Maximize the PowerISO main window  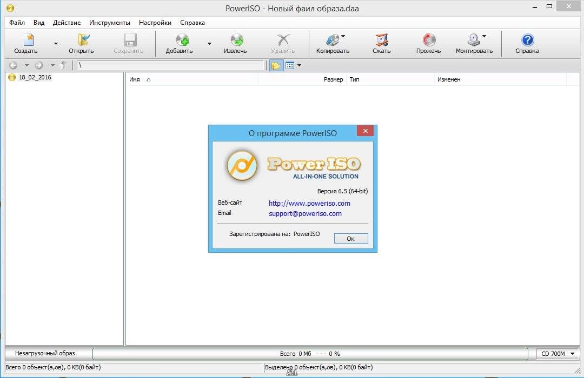pos(549,6)
